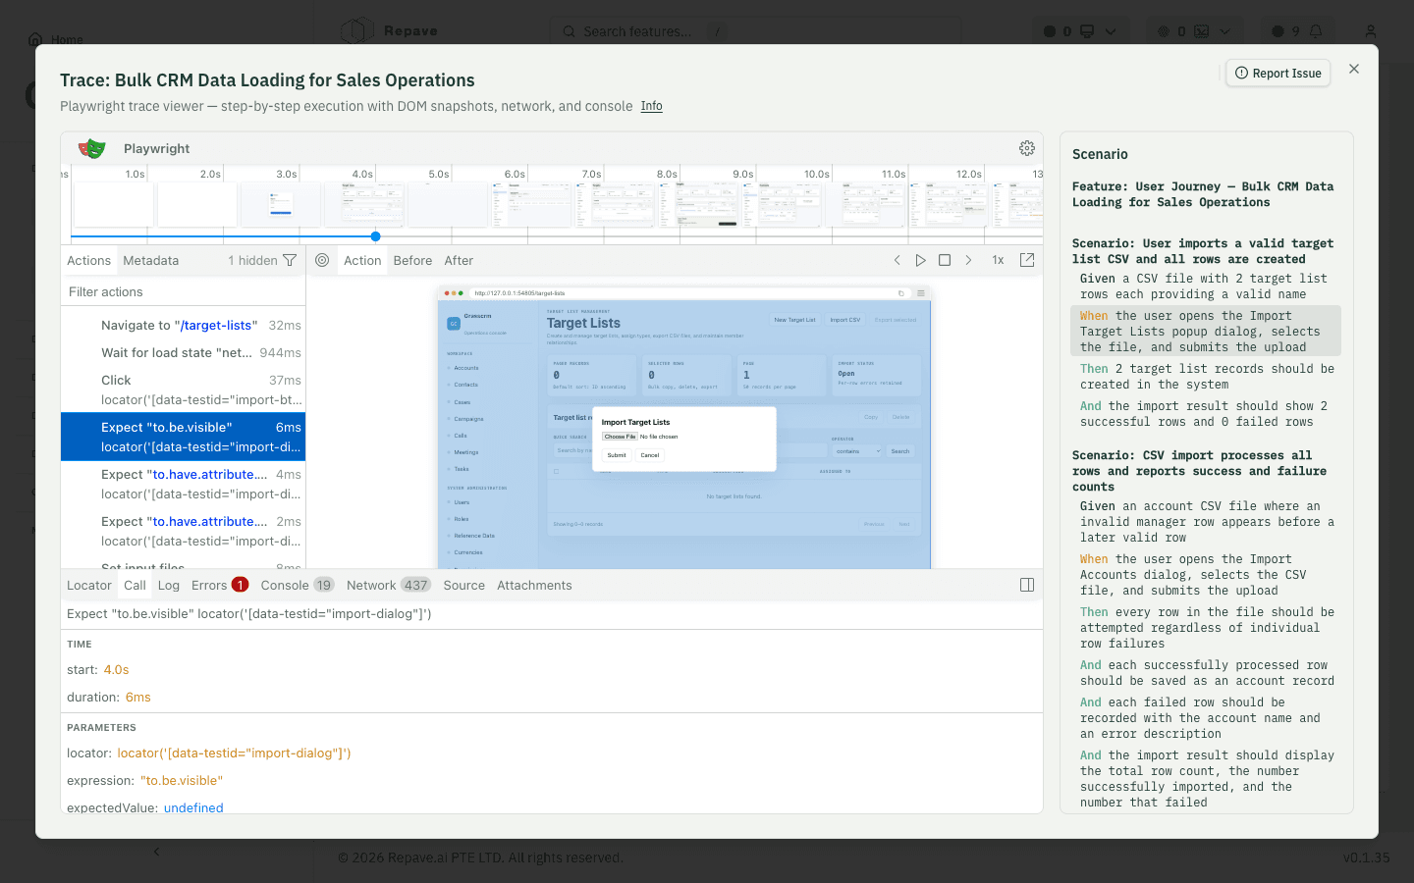Toggle the details sidebar layout icon
This screenshot has height=883, width=1414.
[x=1027, y=586]
